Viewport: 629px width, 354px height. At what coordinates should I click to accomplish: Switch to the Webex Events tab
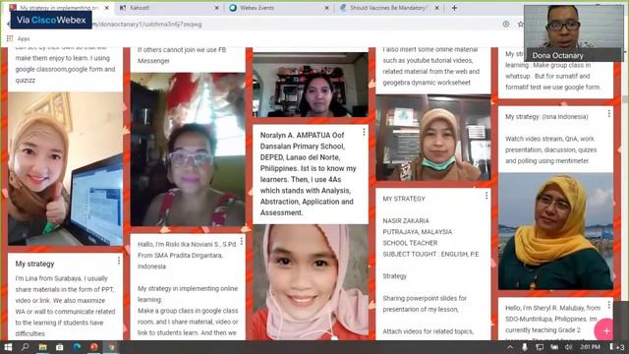[x=278, y=8]
